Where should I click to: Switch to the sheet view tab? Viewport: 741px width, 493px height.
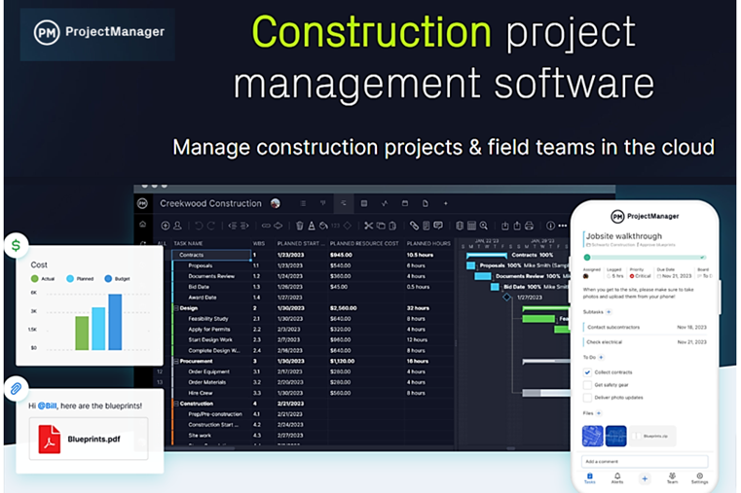click(x=364, y=203)
